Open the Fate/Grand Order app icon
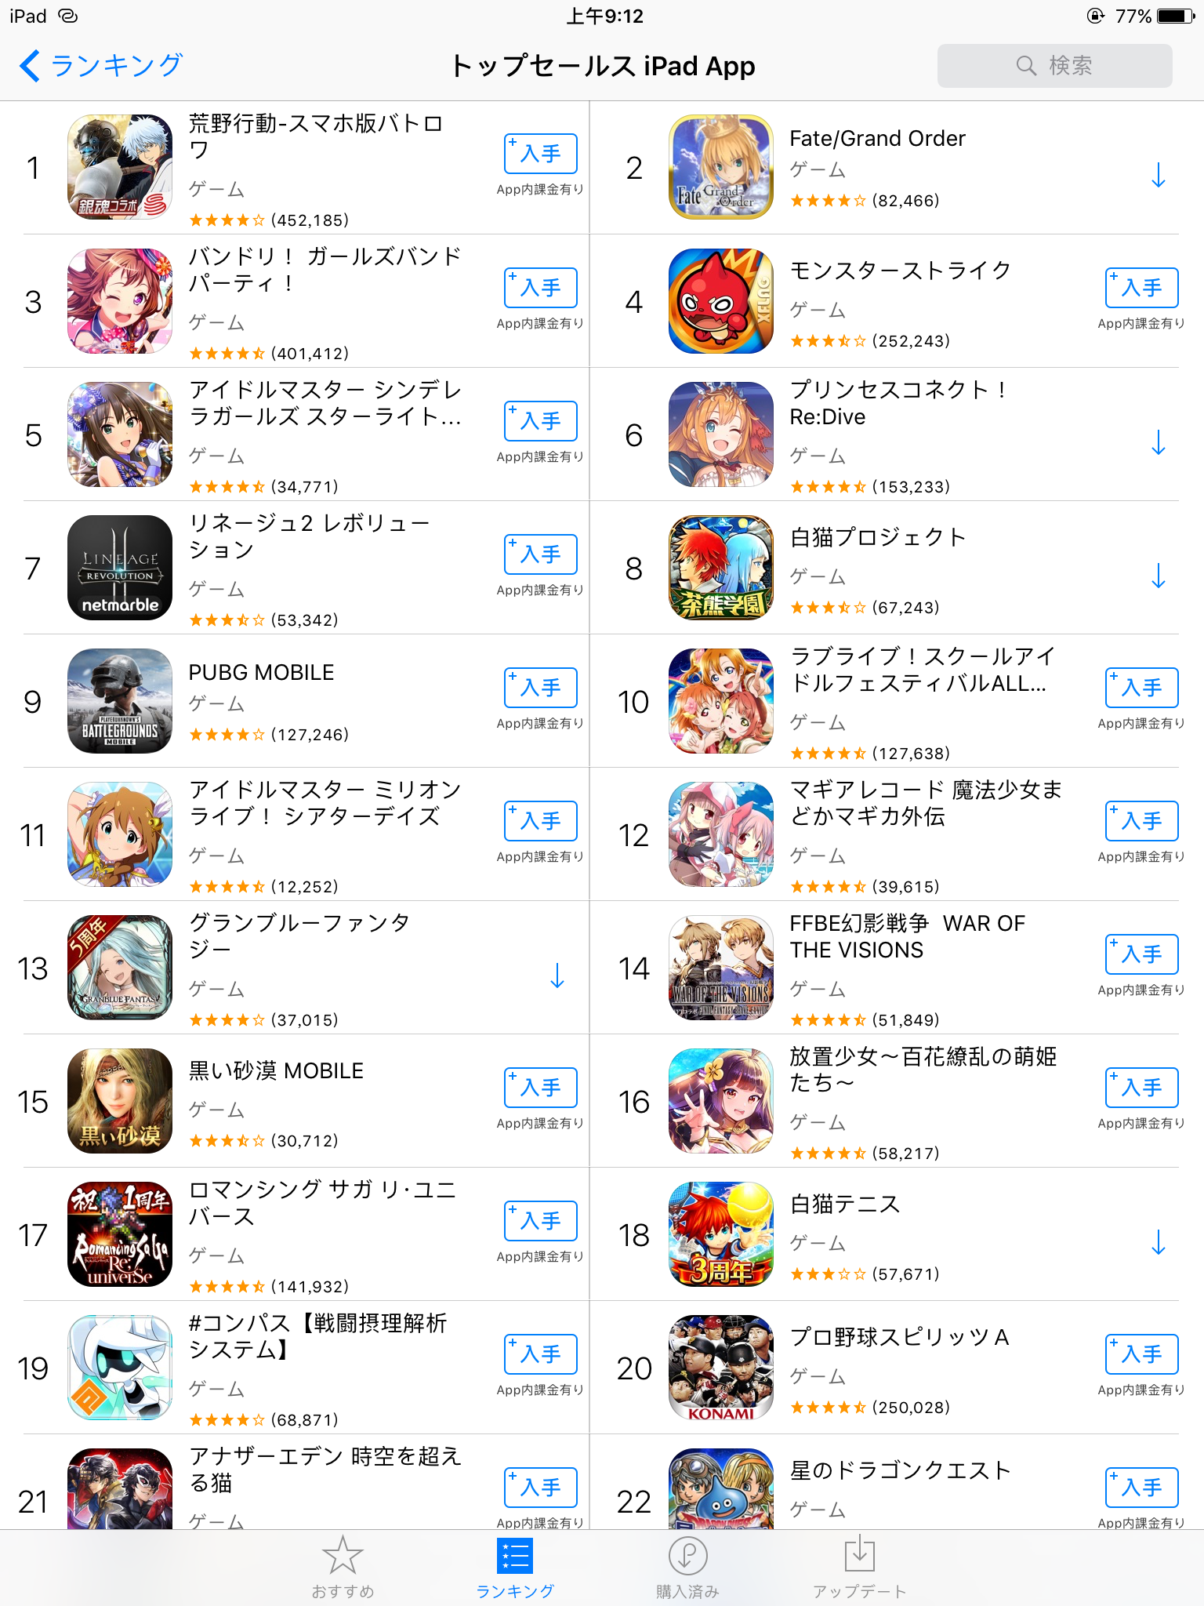Image resolution: width=1204 pixels, height=1606 pixels. click(x=721, y=167)
